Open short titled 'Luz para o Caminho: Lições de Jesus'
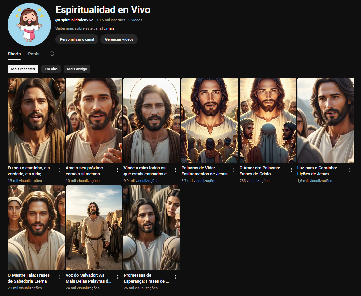The height and width of the screenshot is (296, 361). click(317, 171)
